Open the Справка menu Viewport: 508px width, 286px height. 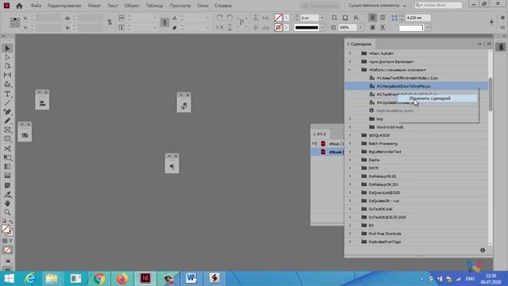(223, 6)
